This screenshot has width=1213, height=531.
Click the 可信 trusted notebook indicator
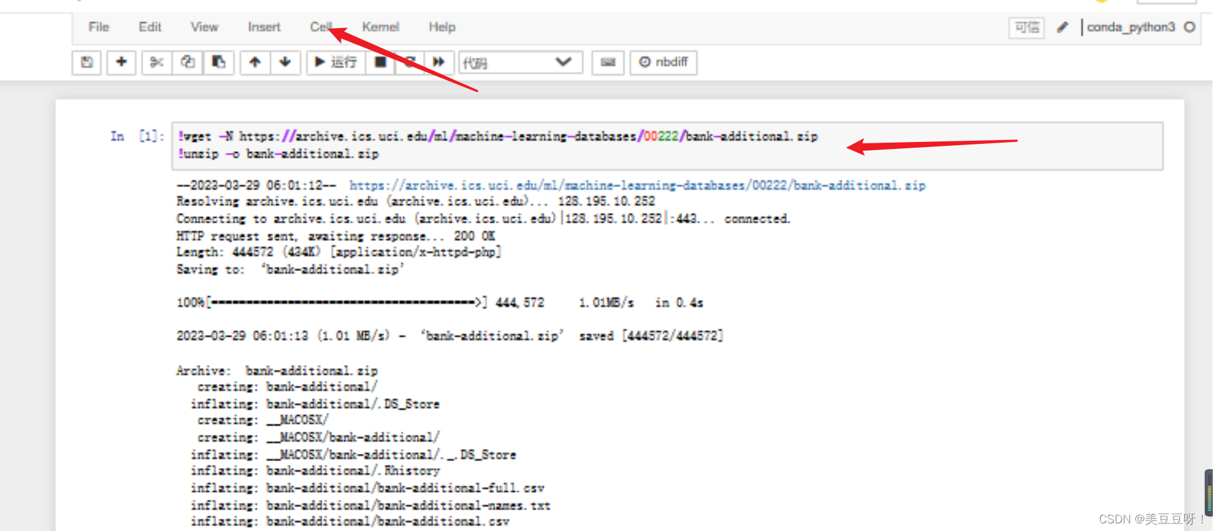click(x=1026, y=27)
